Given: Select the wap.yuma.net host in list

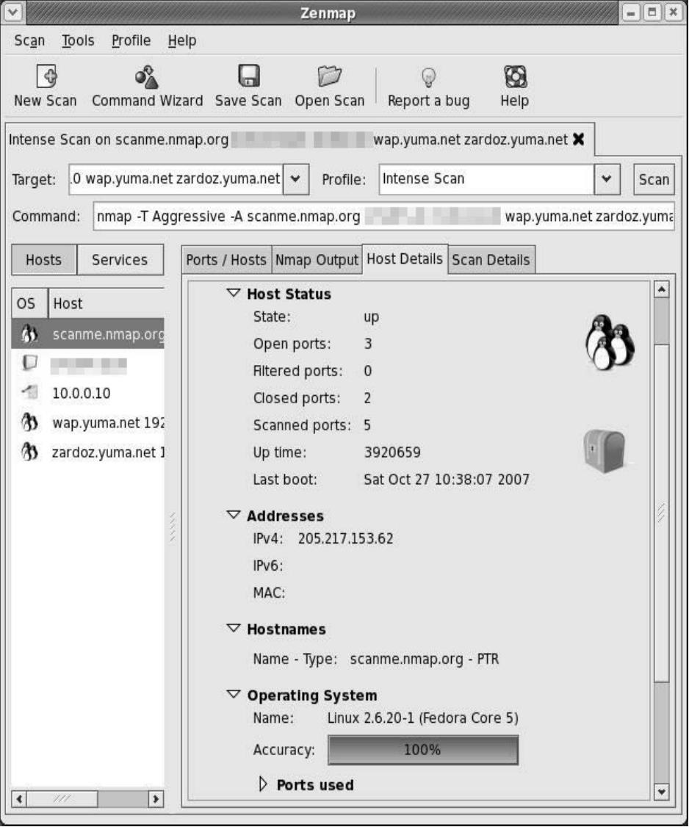Looking at the screenshot, I should point(108,423).
